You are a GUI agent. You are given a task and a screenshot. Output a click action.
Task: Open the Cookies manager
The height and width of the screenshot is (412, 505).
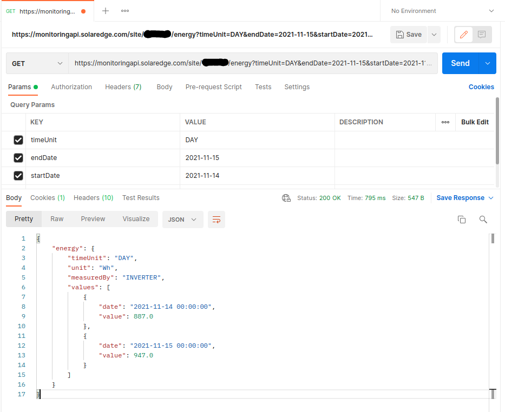(x=481, y=87)
